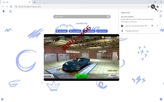Open more actions for Drift Car extension
Screen dimensions: 164x102
(157, 26)
